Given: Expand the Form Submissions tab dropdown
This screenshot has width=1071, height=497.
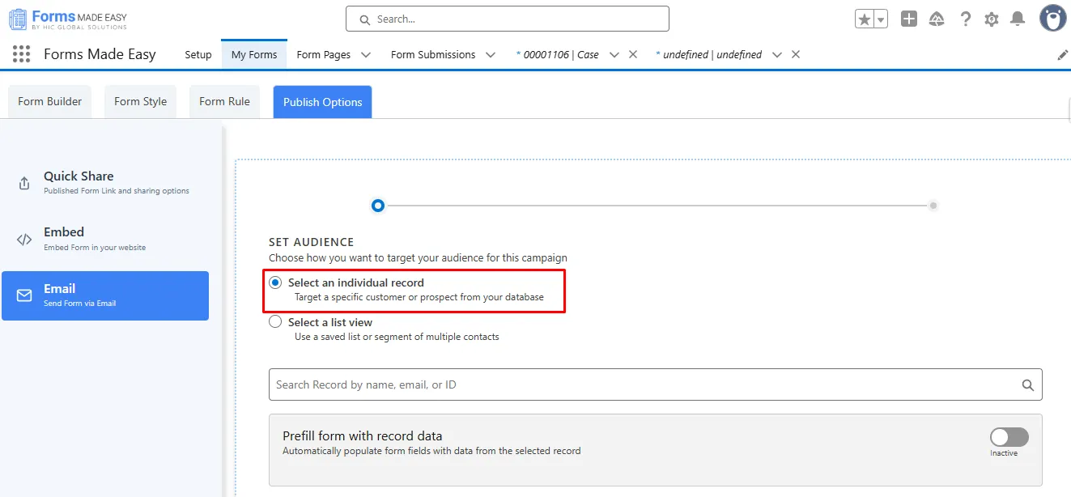Looking at the screenshot, I should tap(491, 55).
